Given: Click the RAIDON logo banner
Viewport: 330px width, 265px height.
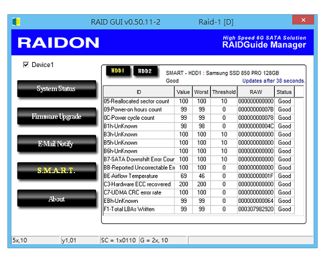Looking at the screenshot, I should pos(58,43).
